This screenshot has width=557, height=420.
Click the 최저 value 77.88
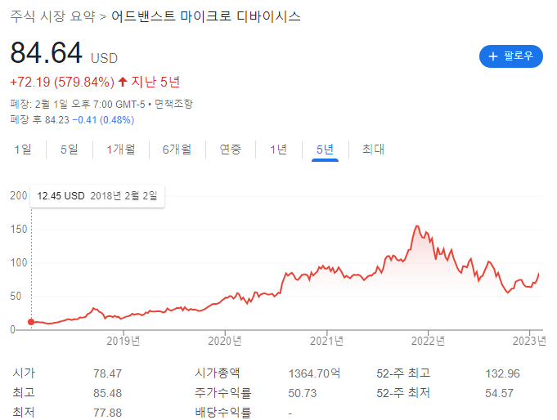pyautogui.click(x=107, y=413)
